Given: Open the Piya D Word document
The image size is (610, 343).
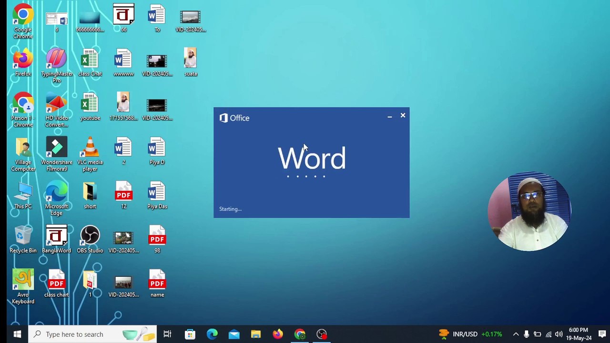Looking at the screenshot, I should click(157, 151).
